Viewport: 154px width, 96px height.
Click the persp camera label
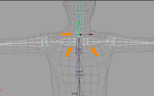pos(74,94)
